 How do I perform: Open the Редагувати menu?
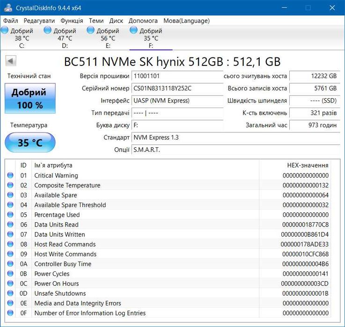[39, 21]
